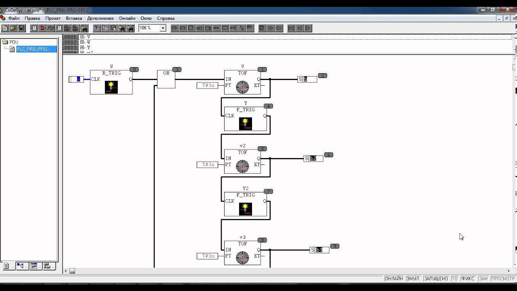Click the New file toolbar icon
Image resolution: width=517 pixels, height=291 pixels.
(x=5, y=28)
